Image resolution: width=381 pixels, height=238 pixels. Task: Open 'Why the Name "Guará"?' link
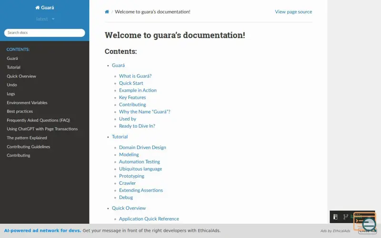click(x=145, y=112)
